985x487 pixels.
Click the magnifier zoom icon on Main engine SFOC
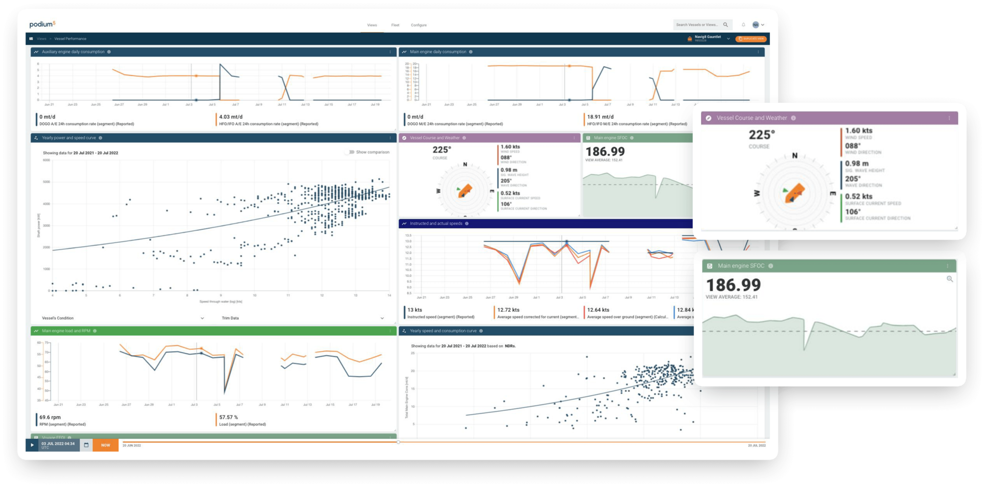coord(950,279)
